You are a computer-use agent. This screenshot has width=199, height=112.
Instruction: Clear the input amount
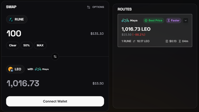coord(13,45)
